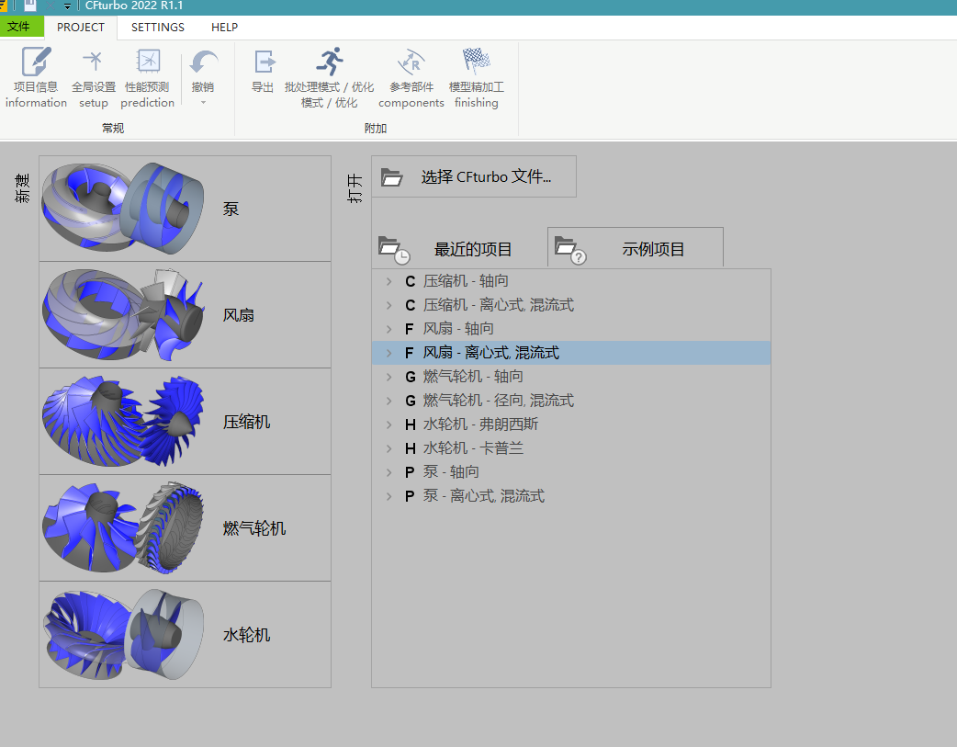Expand the 泵 - 轴向 example node
The width and height of the screenshot is (957, 747).
click(x=389, y=472)
